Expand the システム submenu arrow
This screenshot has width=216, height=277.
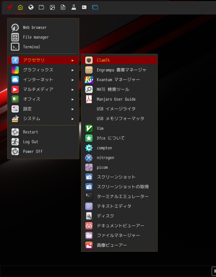73,119
